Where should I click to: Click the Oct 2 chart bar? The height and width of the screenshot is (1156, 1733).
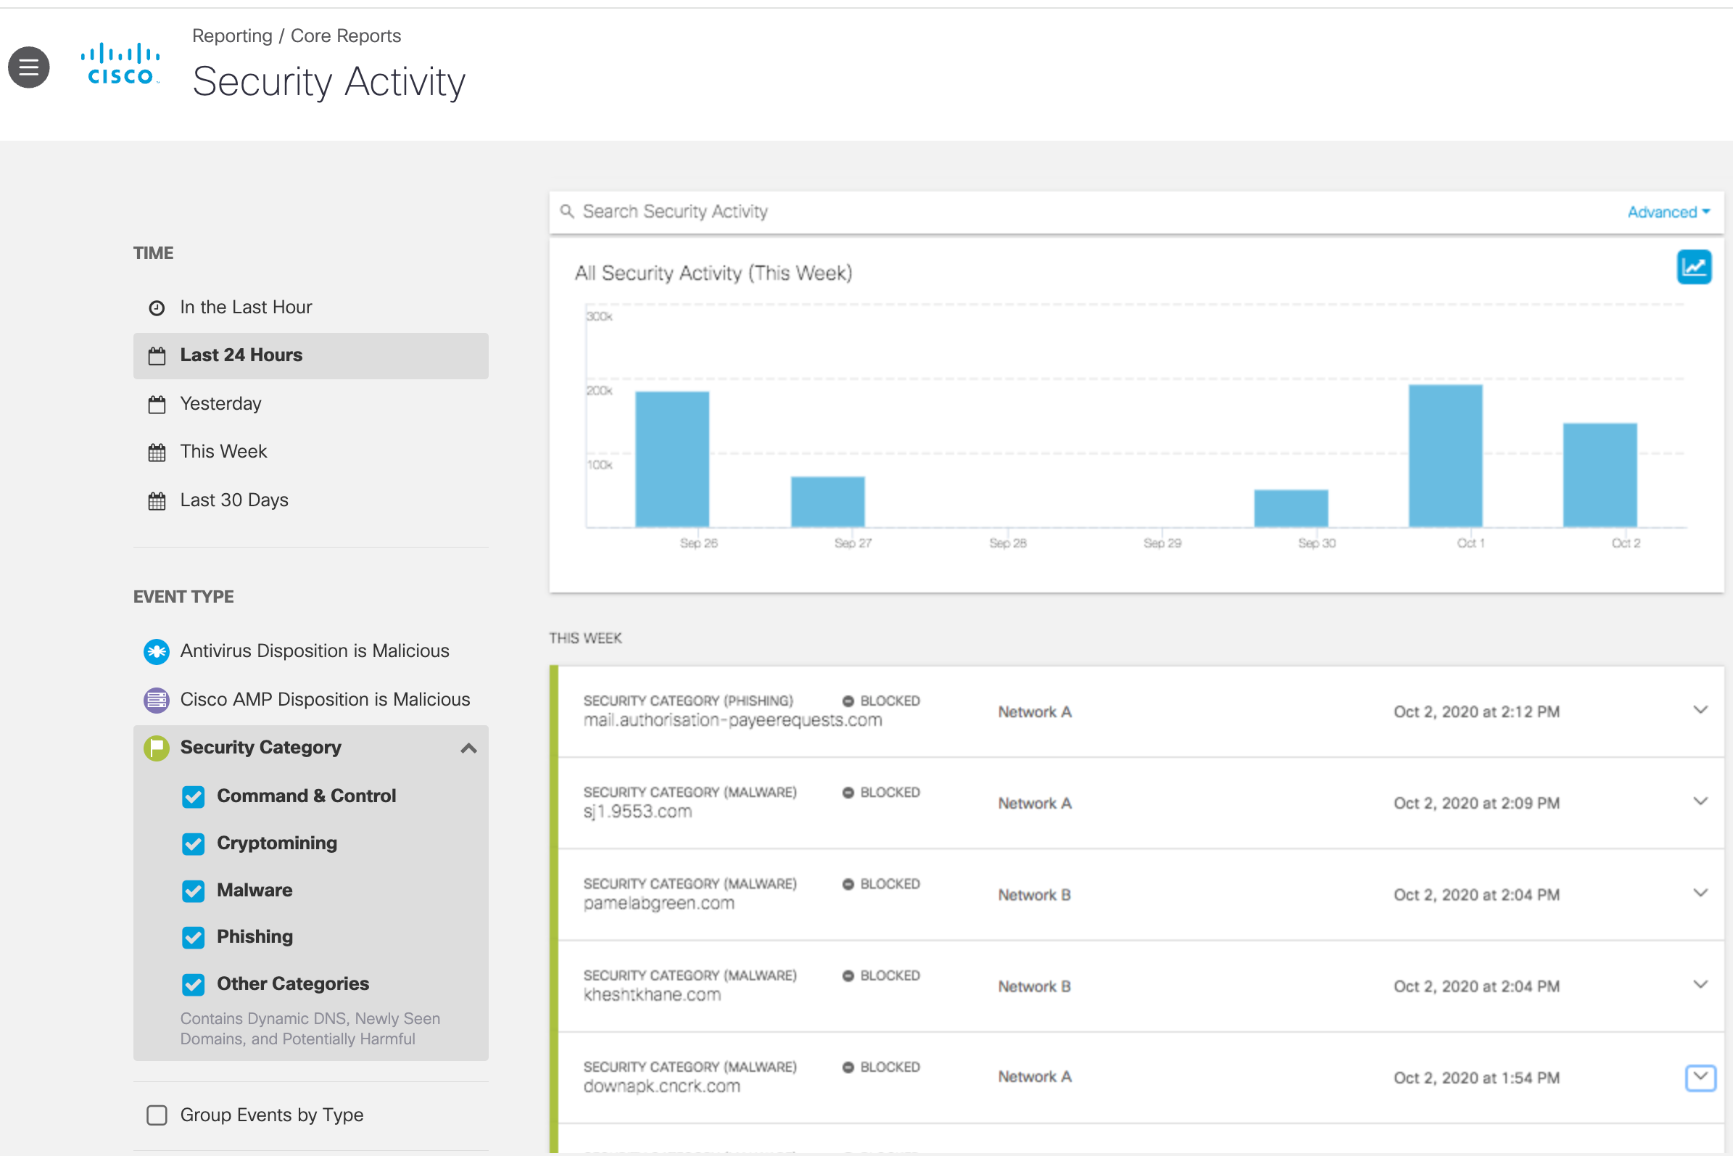1600,476
